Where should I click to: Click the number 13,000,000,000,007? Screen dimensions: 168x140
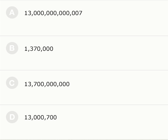(x=53, y=13)
